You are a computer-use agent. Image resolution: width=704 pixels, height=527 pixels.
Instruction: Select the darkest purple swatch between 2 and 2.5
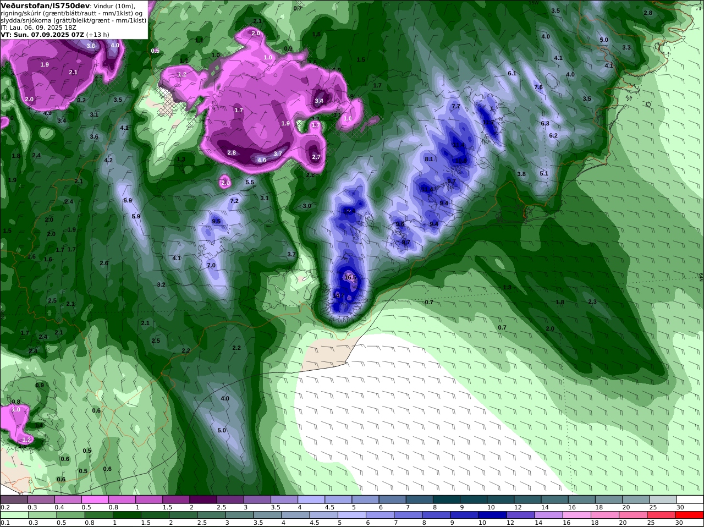pos(203,499)
